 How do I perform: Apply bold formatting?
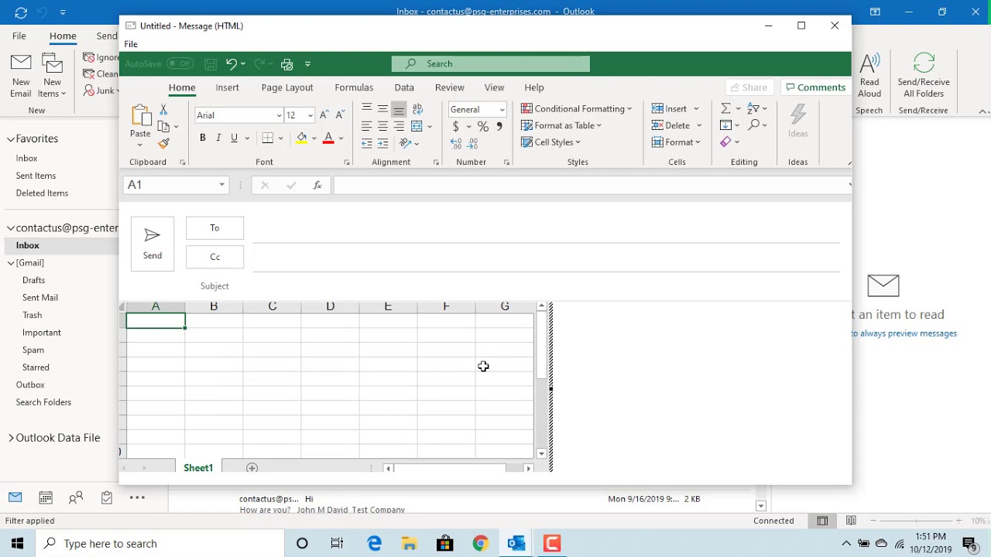[x=203, y=138]
